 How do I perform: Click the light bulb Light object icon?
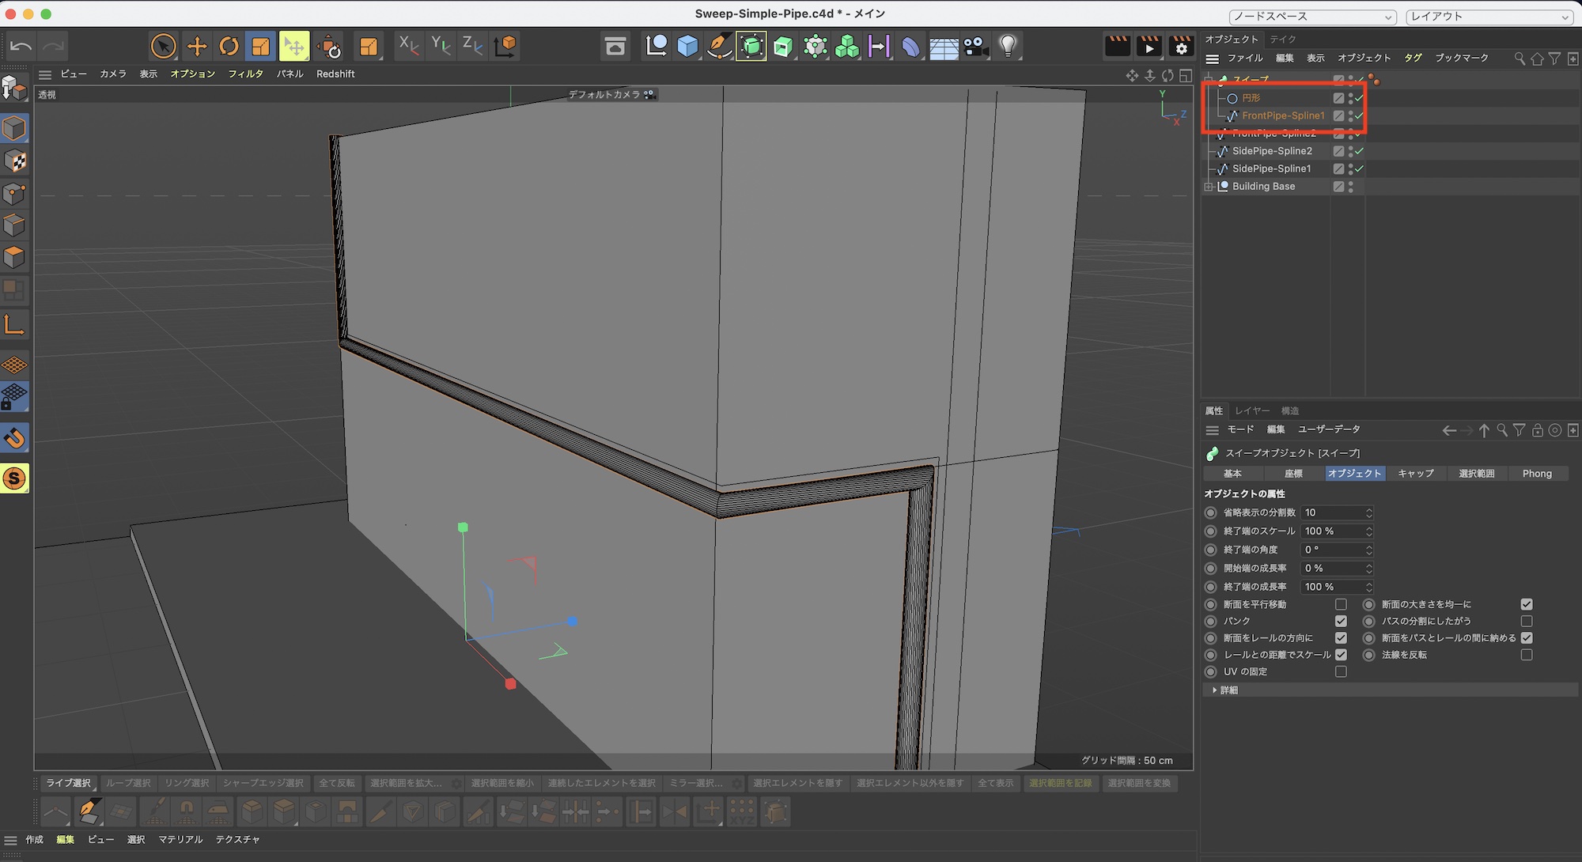click(1008, 47)
